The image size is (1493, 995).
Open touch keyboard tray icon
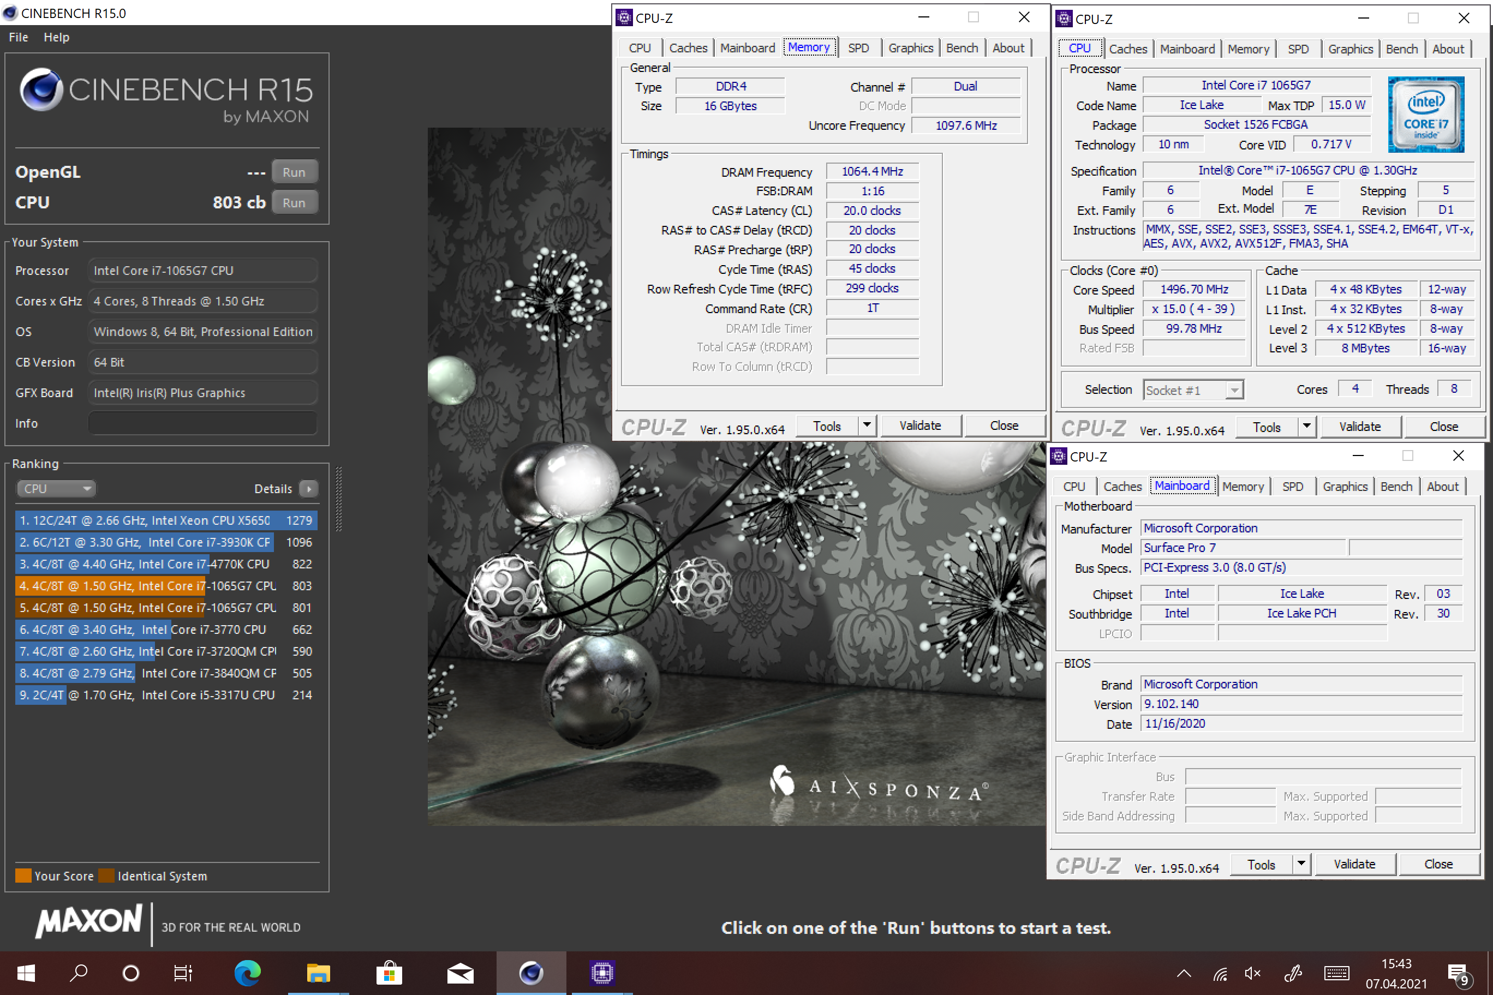(x=1336, y=973)
